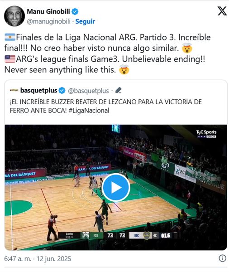Click the X logo icon
Viewport: 229px width, 272px height.
click(222, 11)
